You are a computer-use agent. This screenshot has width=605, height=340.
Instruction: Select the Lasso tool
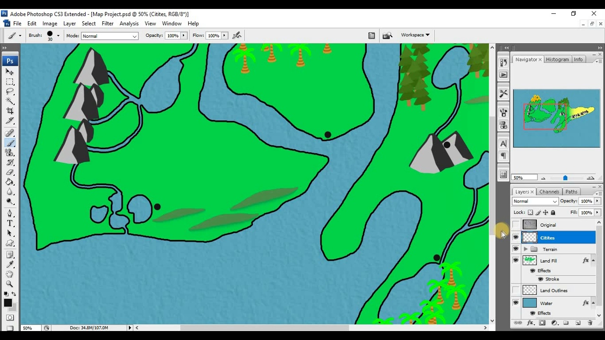click(x=9, y=92)
